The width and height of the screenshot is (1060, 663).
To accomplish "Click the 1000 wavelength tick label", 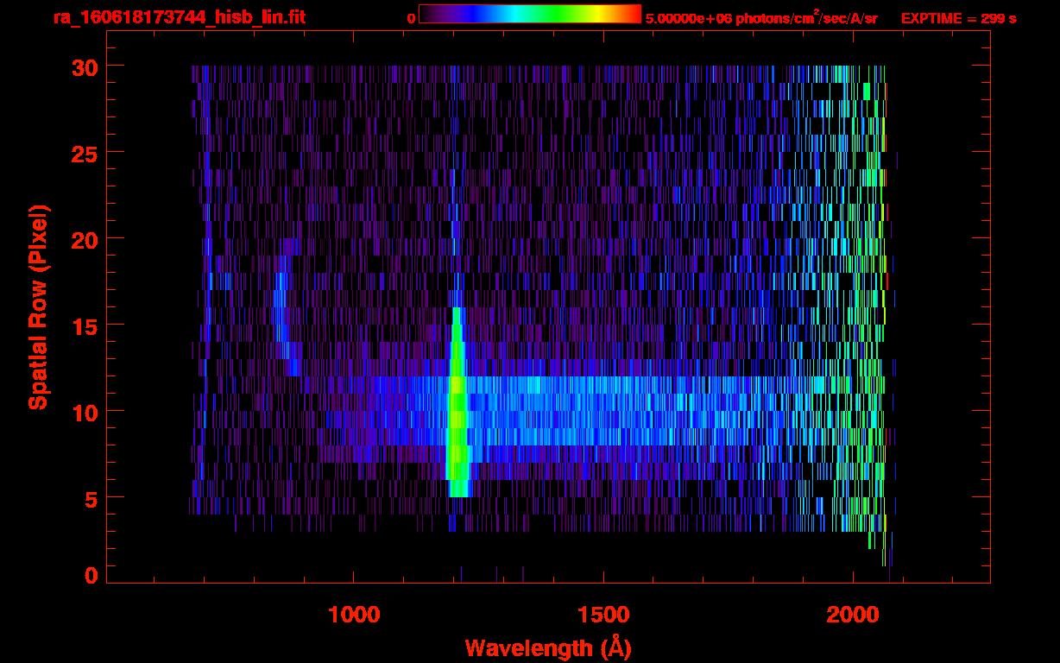I will (353, 615).
